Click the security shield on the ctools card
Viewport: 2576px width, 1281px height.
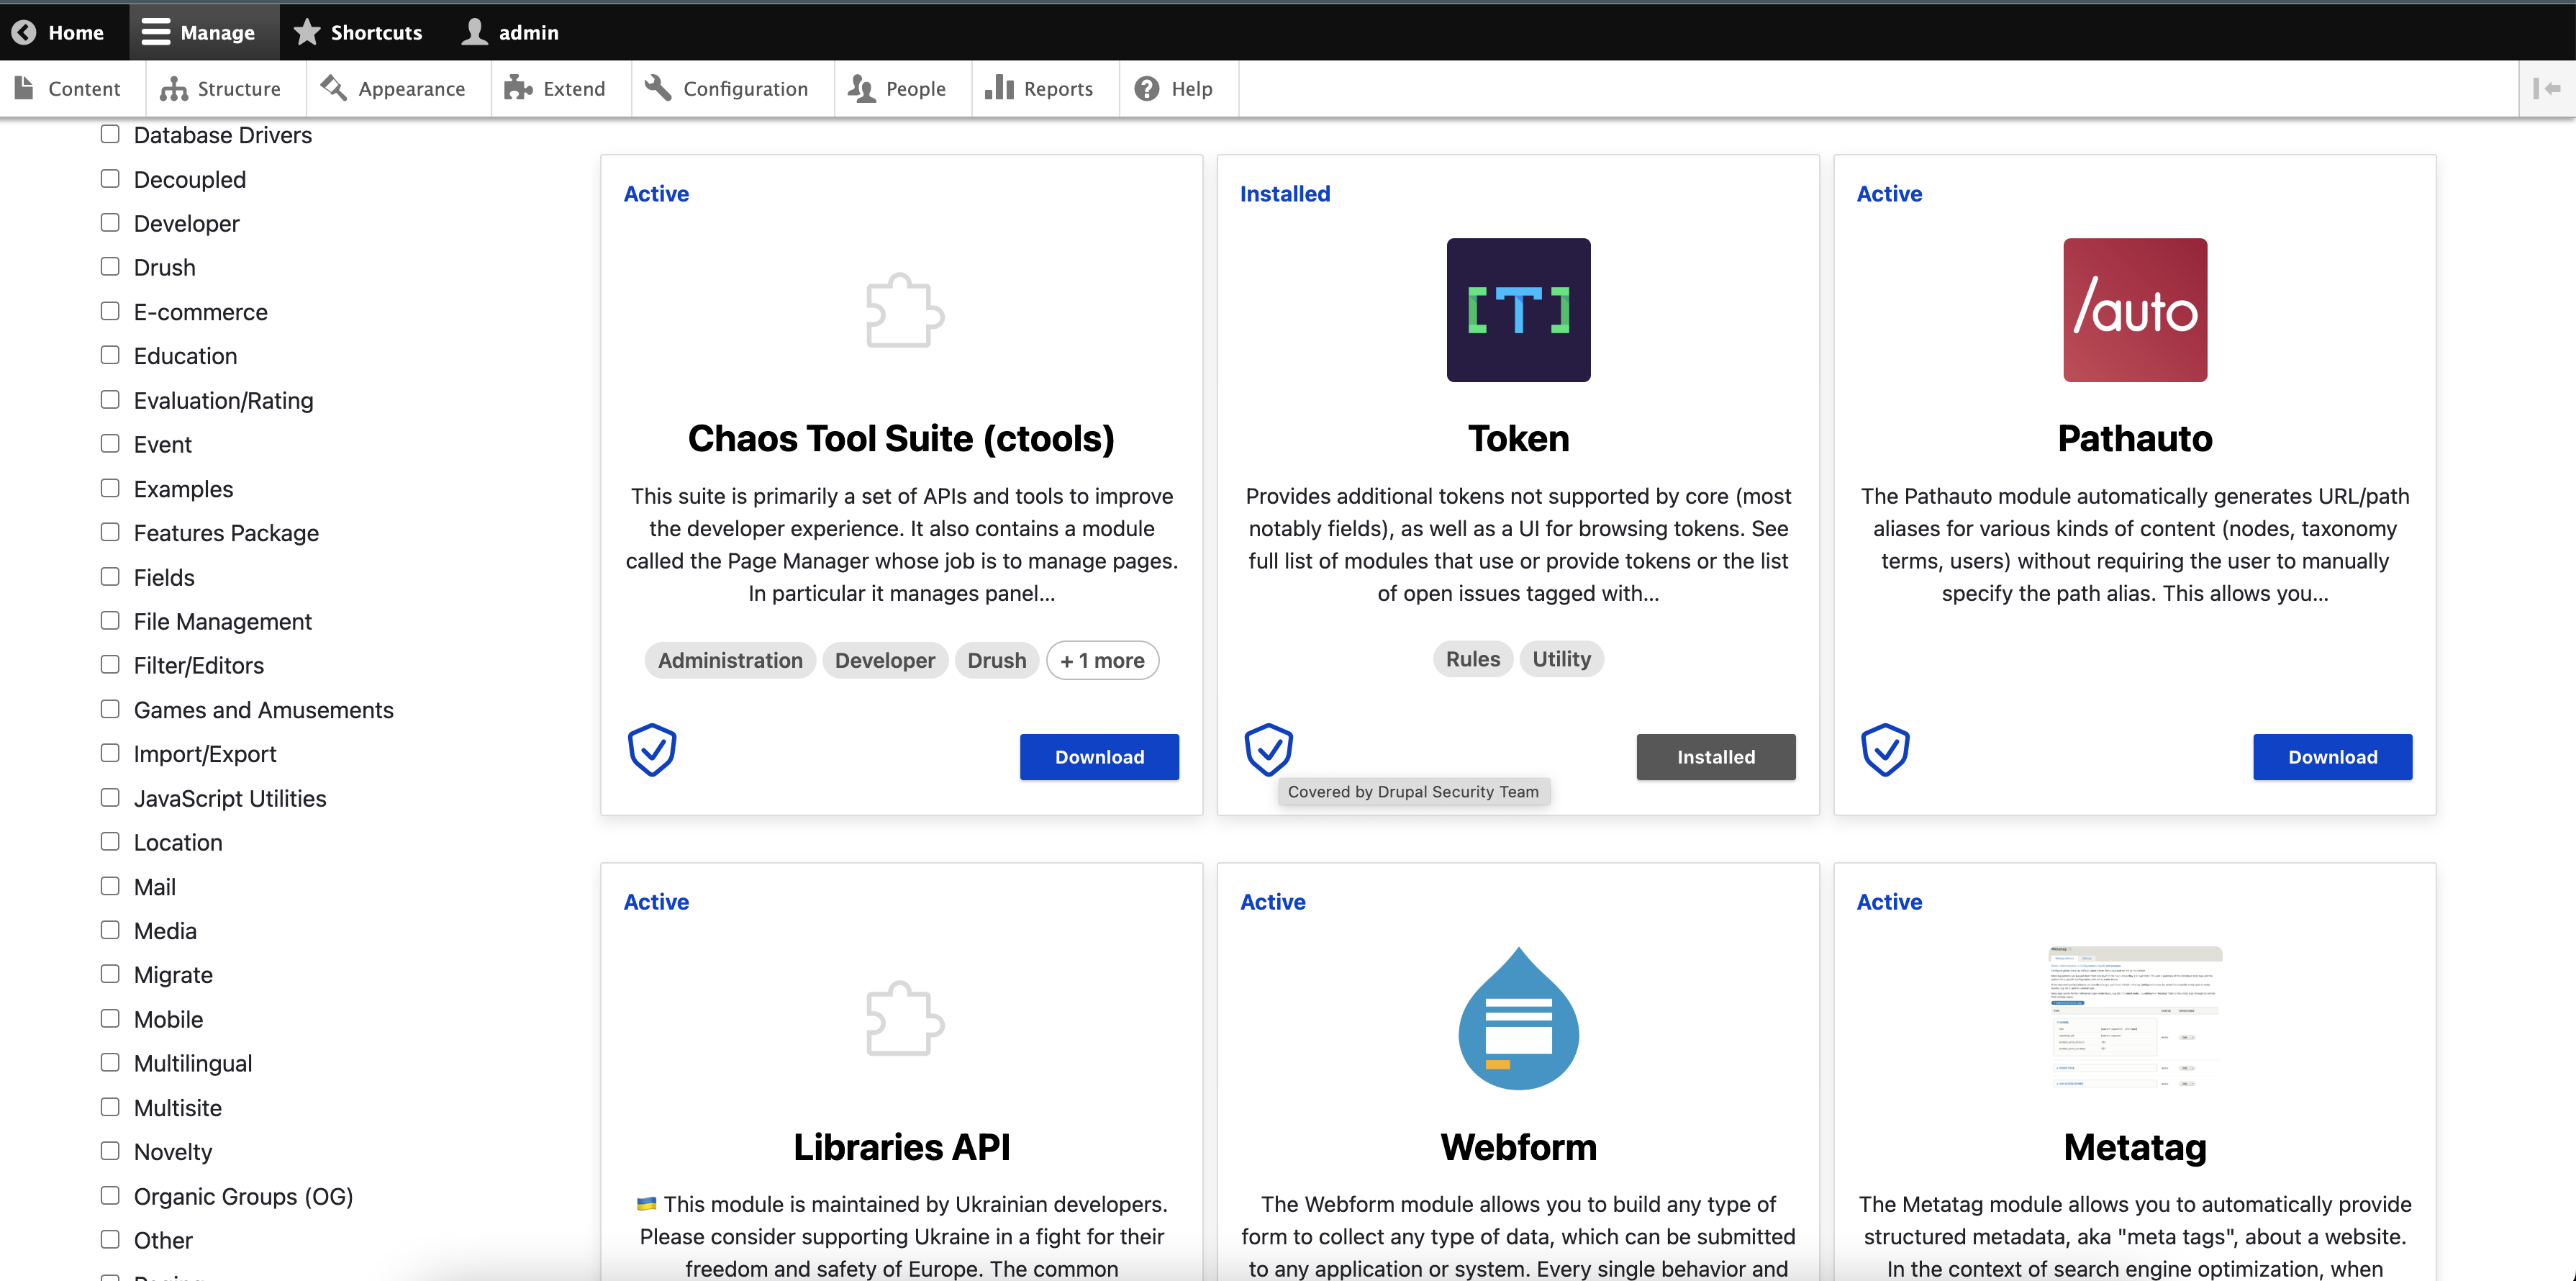click(x=652, y=750)
